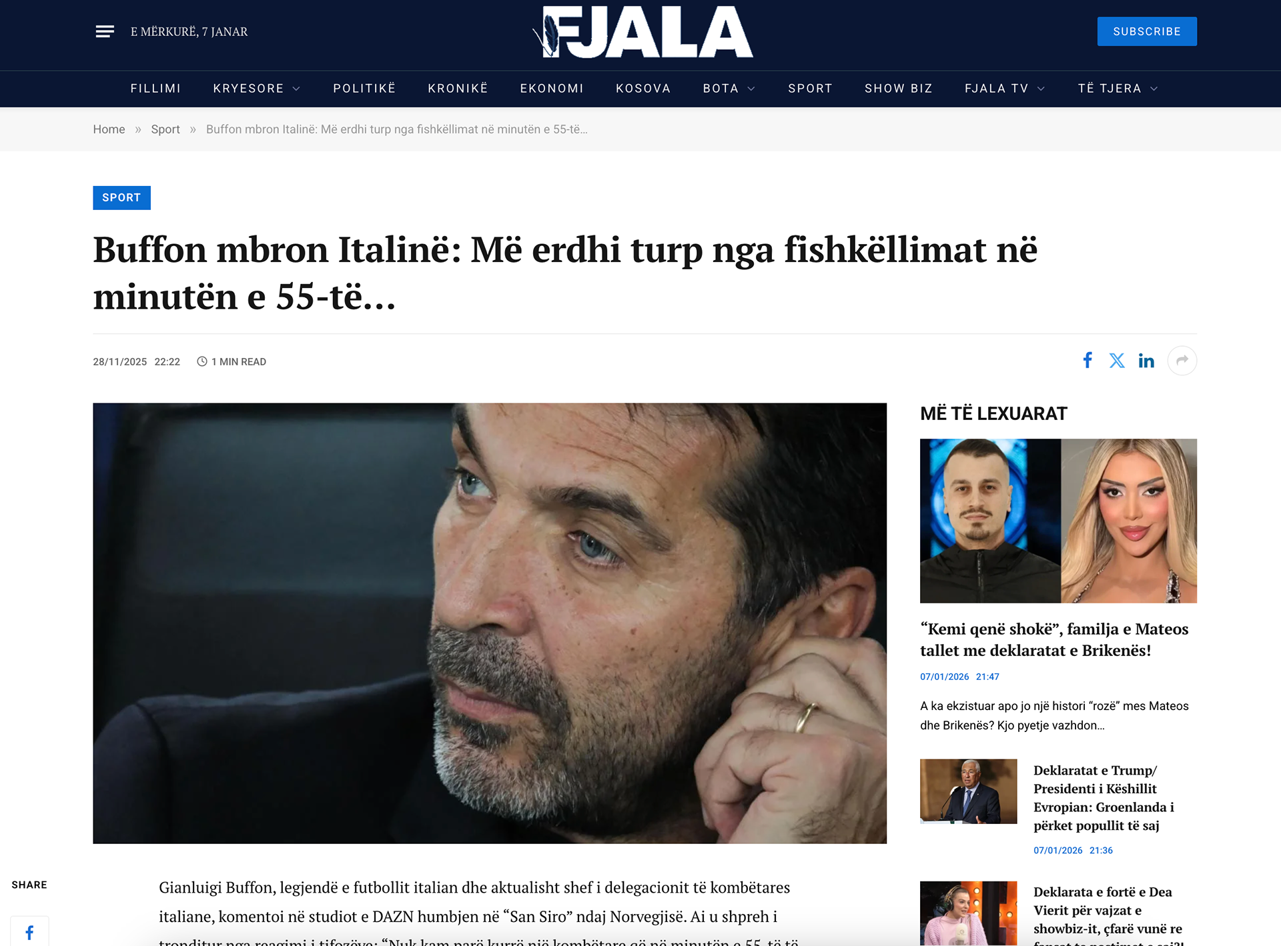Screen dimensions: 1281x946
Task: Open the Trump Groenlanda article headline
Action: click(1104, 798)
